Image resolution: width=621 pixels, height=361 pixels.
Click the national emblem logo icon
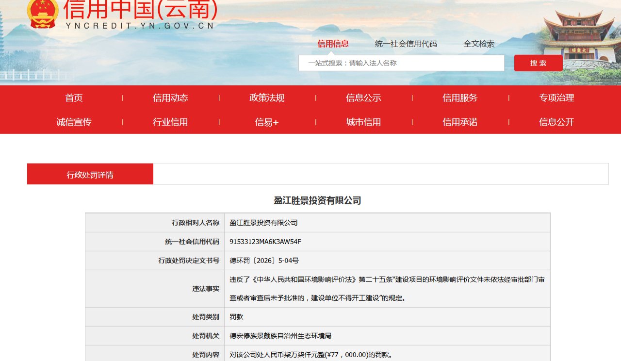tap(43, 13)
